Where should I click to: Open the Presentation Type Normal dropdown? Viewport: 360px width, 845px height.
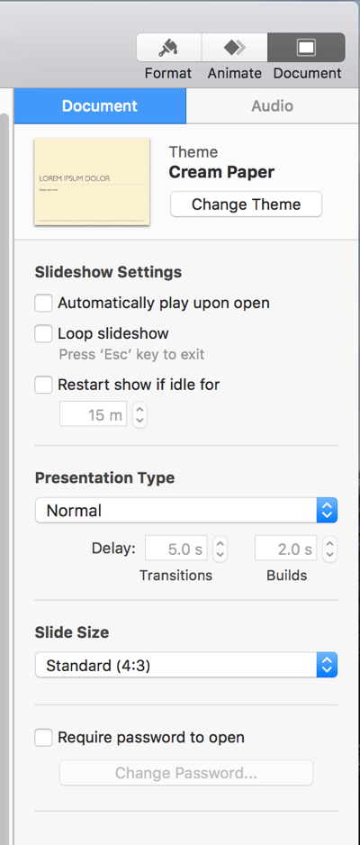click(186, 511)
